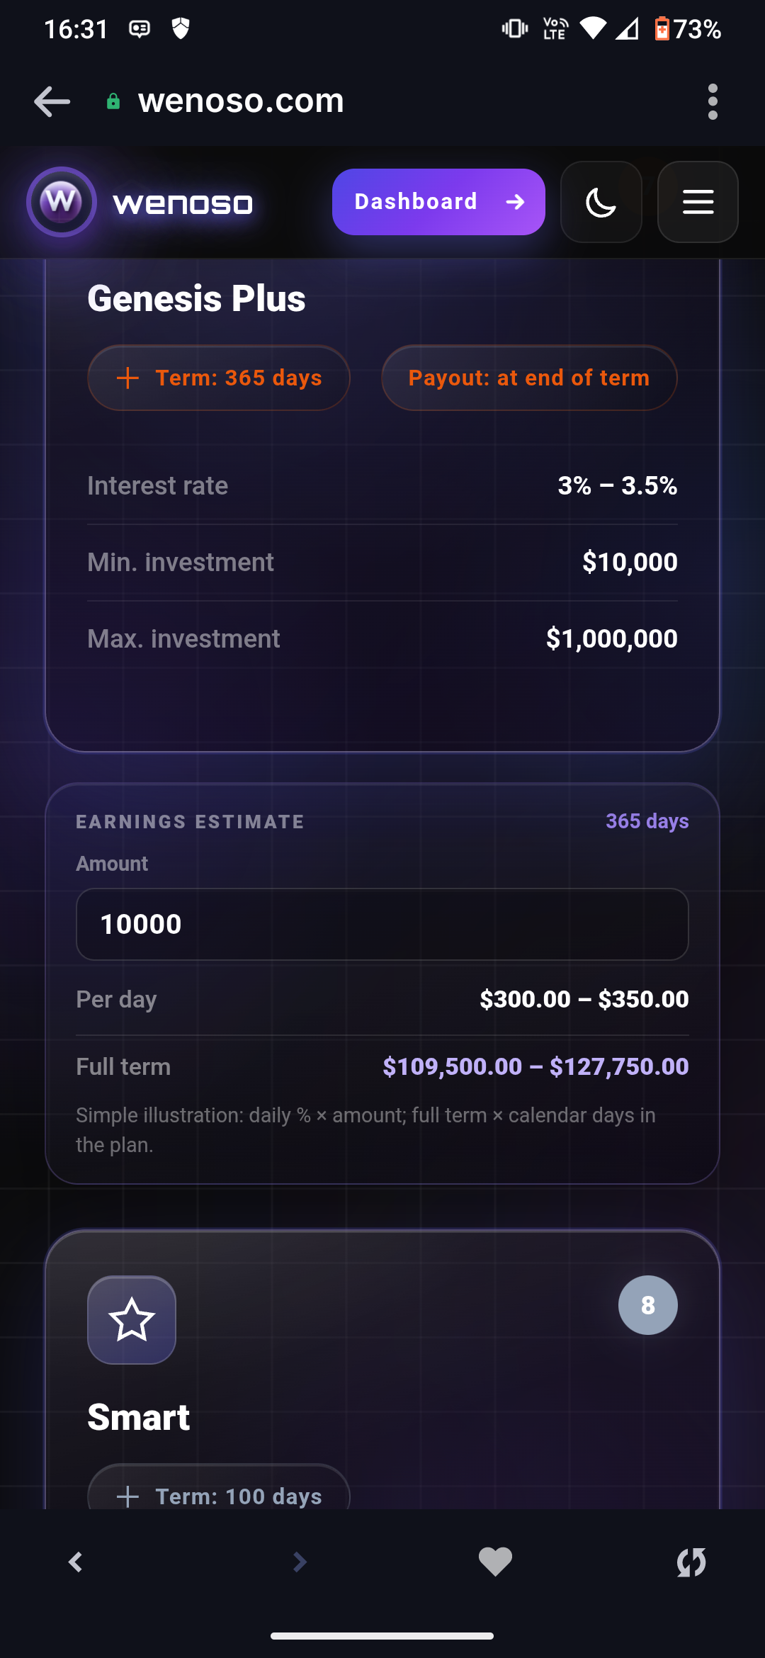This screenshot has width=765, height=1658.
Task: Select the wenoso.com address bar
Action: [x=241, y=101]
